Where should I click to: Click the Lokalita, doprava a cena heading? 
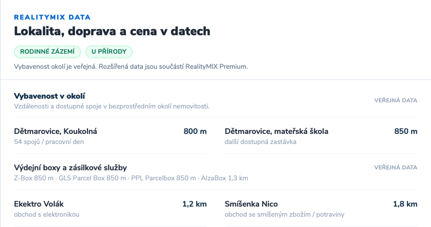pos(112,31)
